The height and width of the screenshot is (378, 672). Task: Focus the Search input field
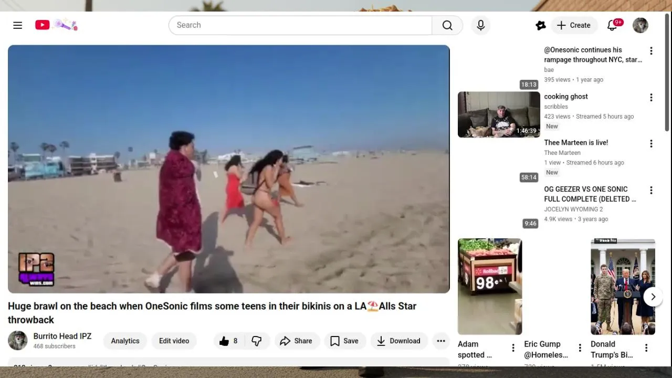pos(300,25)
